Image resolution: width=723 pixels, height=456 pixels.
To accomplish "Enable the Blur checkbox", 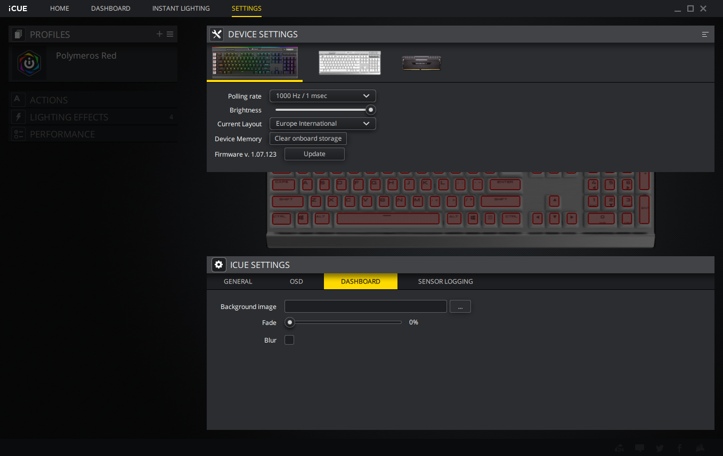I will (289, 340).
